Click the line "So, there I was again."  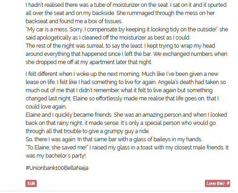tap(51, 139)
